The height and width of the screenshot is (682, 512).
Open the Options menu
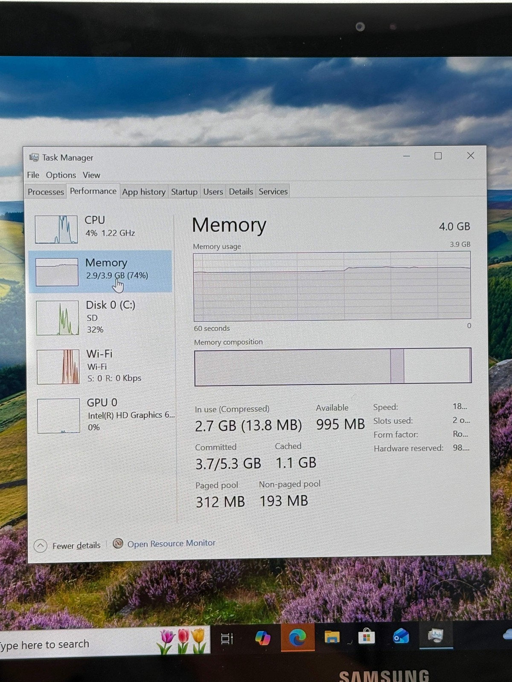(x=61, y=175)
